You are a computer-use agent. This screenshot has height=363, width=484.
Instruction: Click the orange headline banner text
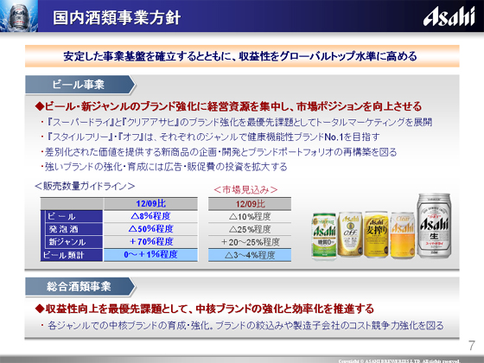[x=240, y=56]
